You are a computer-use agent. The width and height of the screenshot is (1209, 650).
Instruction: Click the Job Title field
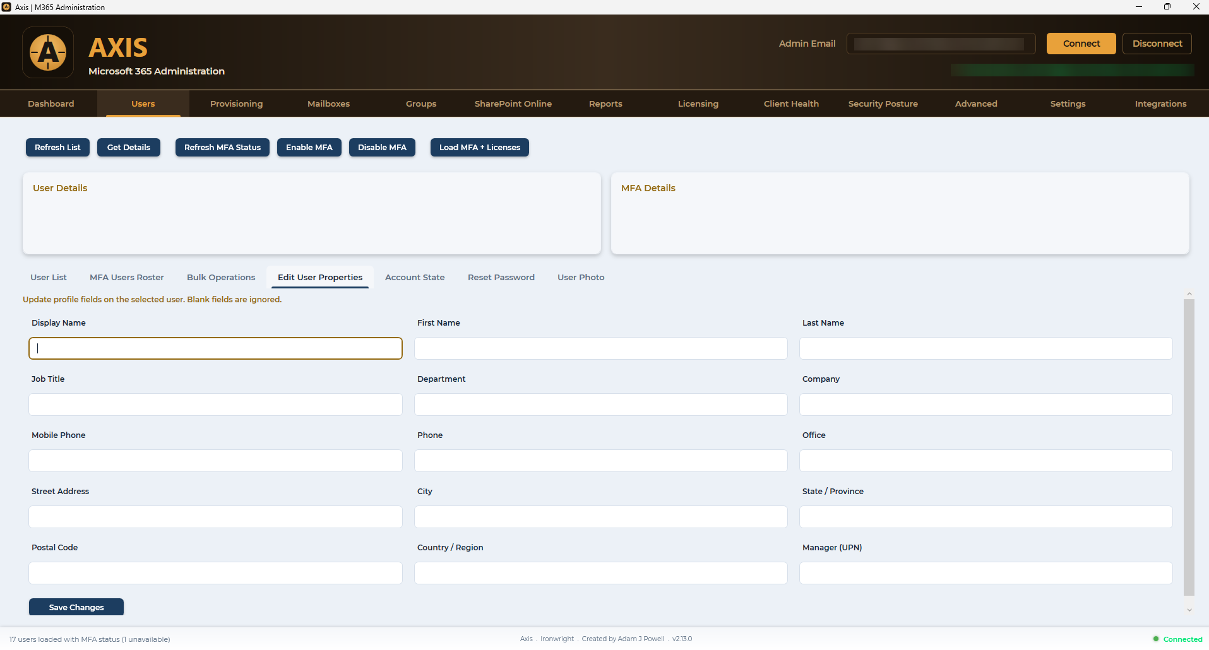click(215, 405)
